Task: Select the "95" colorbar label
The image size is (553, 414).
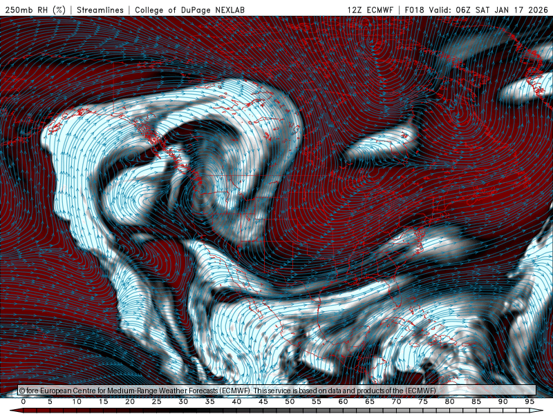Action: tap(529, 402)
